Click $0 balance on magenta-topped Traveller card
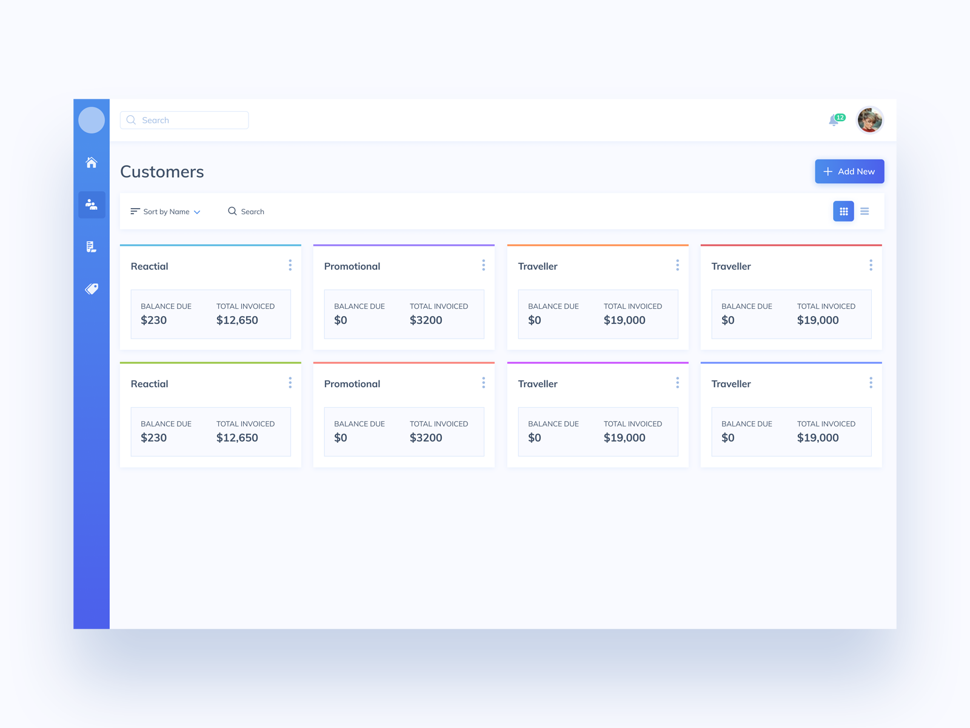The width and height of the screenshot is (970, 728). click(535, 438)
